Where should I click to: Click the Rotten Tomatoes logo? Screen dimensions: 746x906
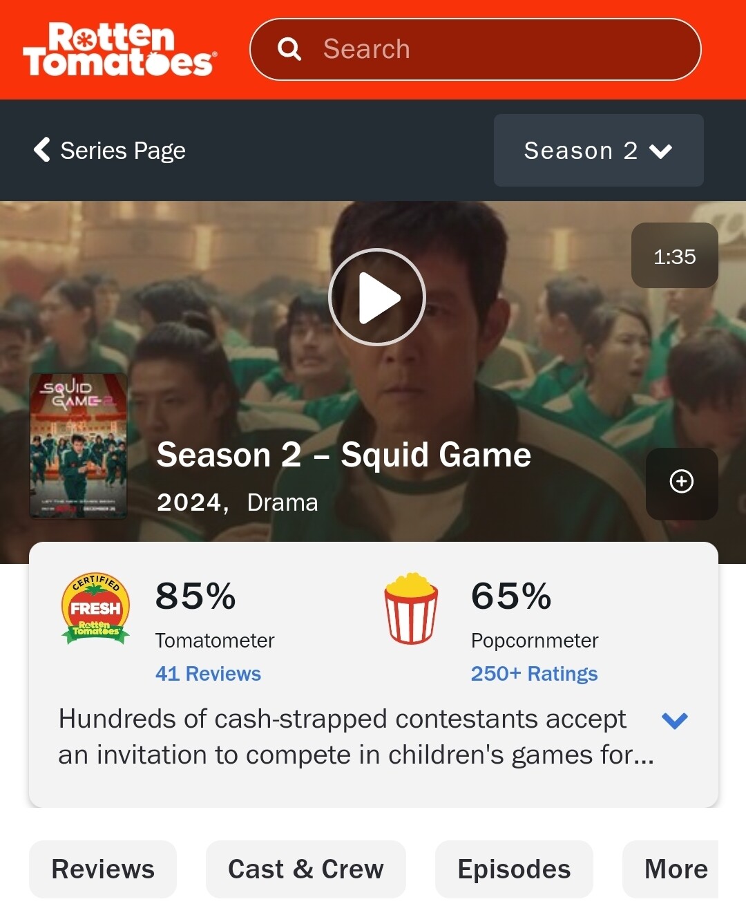point(120,49)
